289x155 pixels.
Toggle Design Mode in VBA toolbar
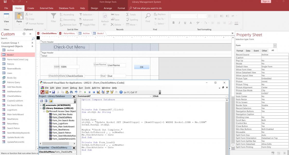point(98,92)
